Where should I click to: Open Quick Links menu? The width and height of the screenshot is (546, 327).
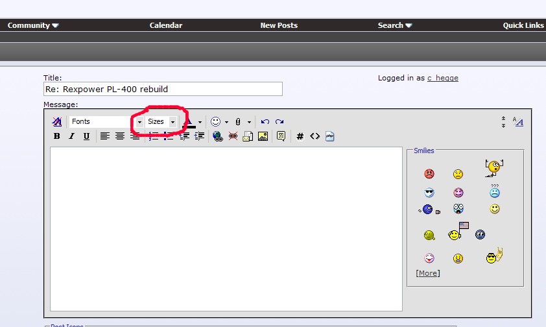[x=523, y=25]
